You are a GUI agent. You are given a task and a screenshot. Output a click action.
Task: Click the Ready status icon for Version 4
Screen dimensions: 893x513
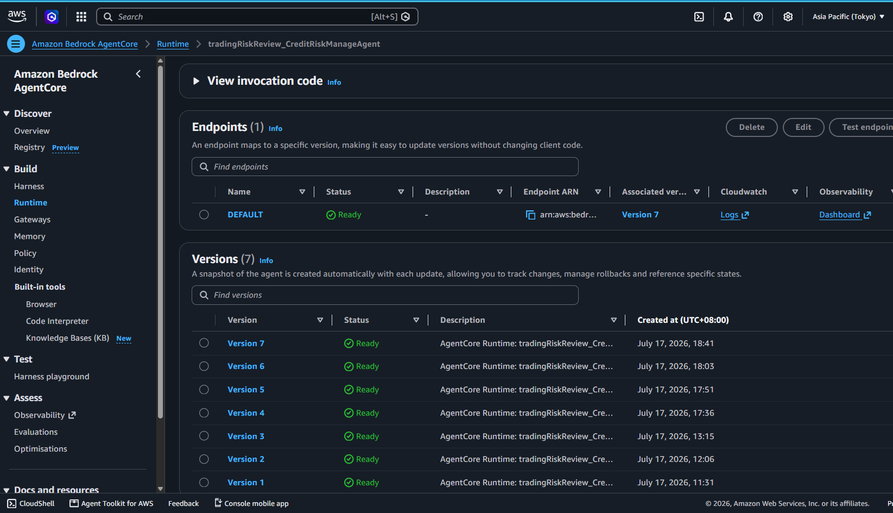pyautogui.click(x=349, y=413)
